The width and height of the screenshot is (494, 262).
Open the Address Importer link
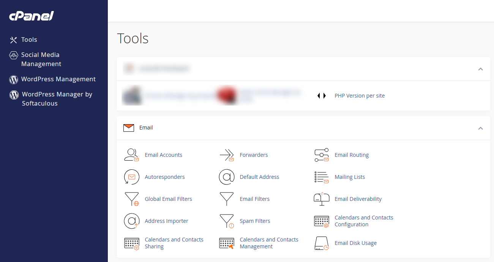(x=167, y=221)
